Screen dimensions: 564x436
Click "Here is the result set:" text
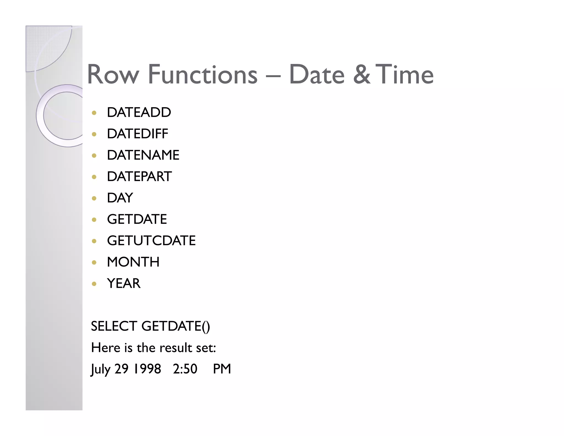coord(153,348)
